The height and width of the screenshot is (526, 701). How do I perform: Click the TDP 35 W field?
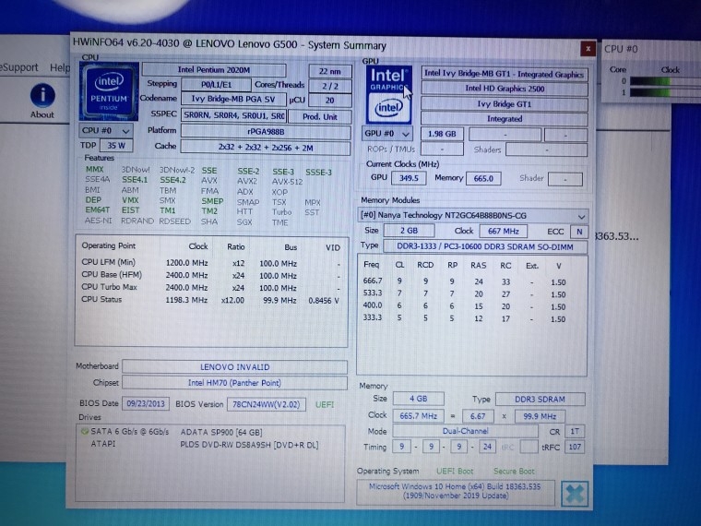pyautogui.click(x=116, y=146)
